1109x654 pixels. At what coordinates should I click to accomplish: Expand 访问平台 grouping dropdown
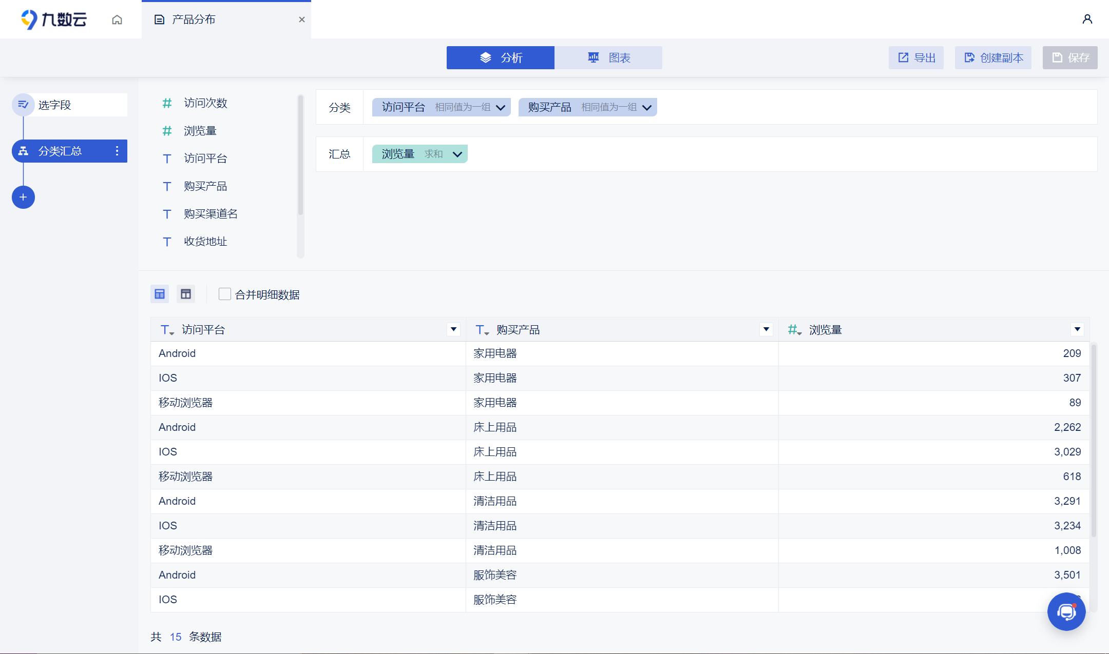pos(501,107)
